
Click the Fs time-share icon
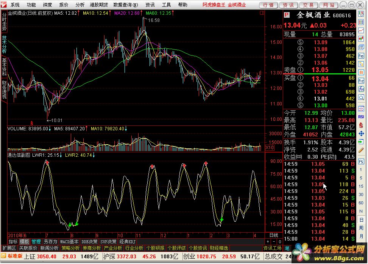[x=361, y=162]
